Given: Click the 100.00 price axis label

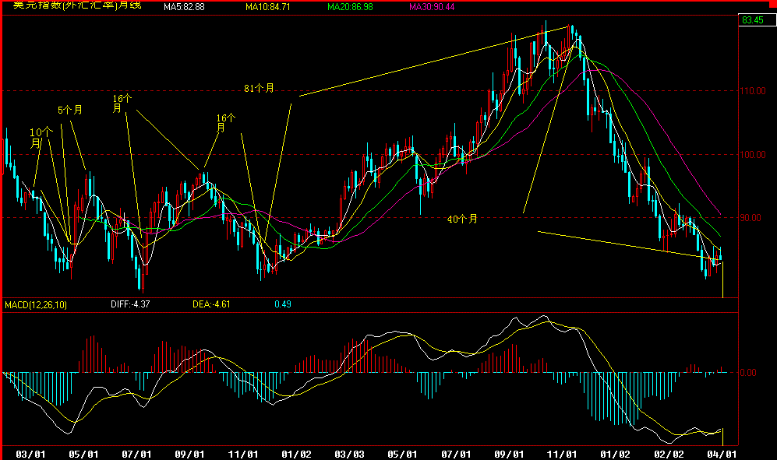Looking at the screenshot, I should pyautogui.click(x=752, y=154).
